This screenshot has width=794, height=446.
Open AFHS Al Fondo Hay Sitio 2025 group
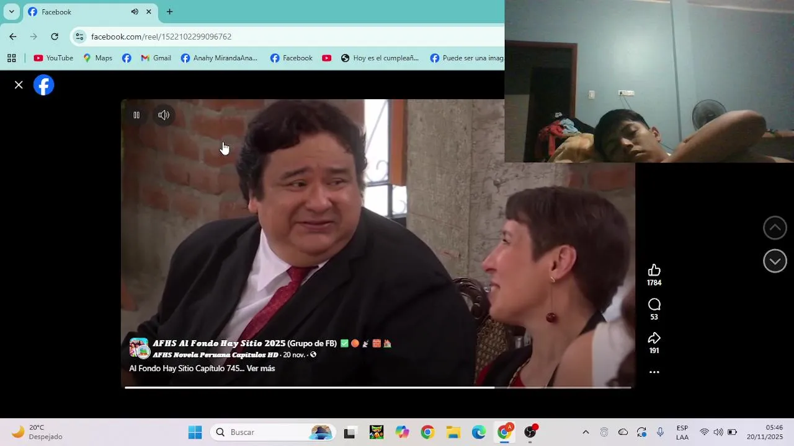[x=245, y=343]
